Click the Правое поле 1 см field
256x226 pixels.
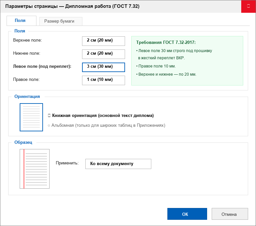pyautogui.click(x=103, y=80)
